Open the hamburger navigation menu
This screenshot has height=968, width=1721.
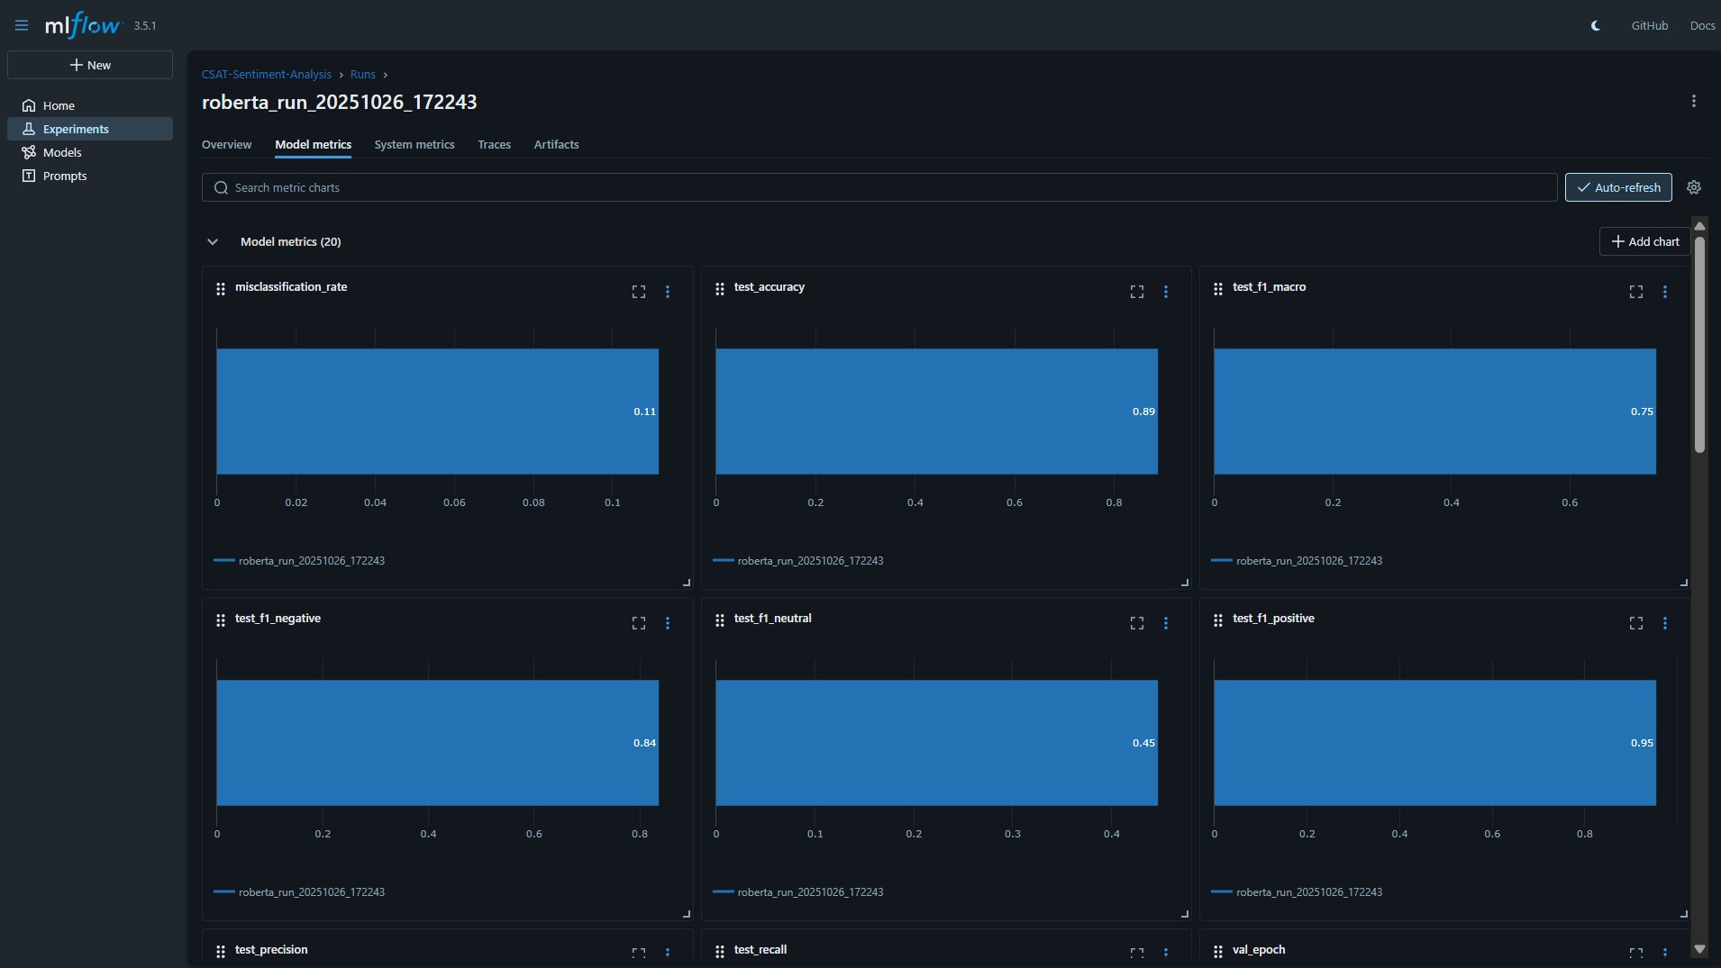pos(21,25)
